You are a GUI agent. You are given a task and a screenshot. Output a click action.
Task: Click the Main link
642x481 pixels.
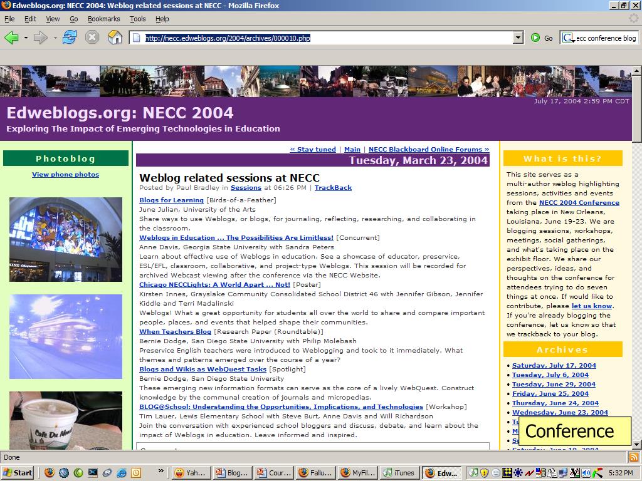(352, 149)
